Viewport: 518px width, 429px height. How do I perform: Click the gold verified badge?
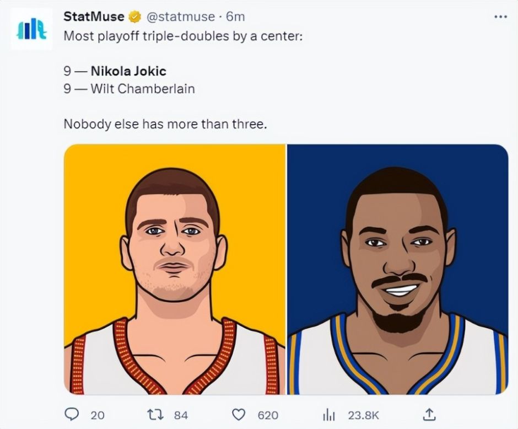134,18
